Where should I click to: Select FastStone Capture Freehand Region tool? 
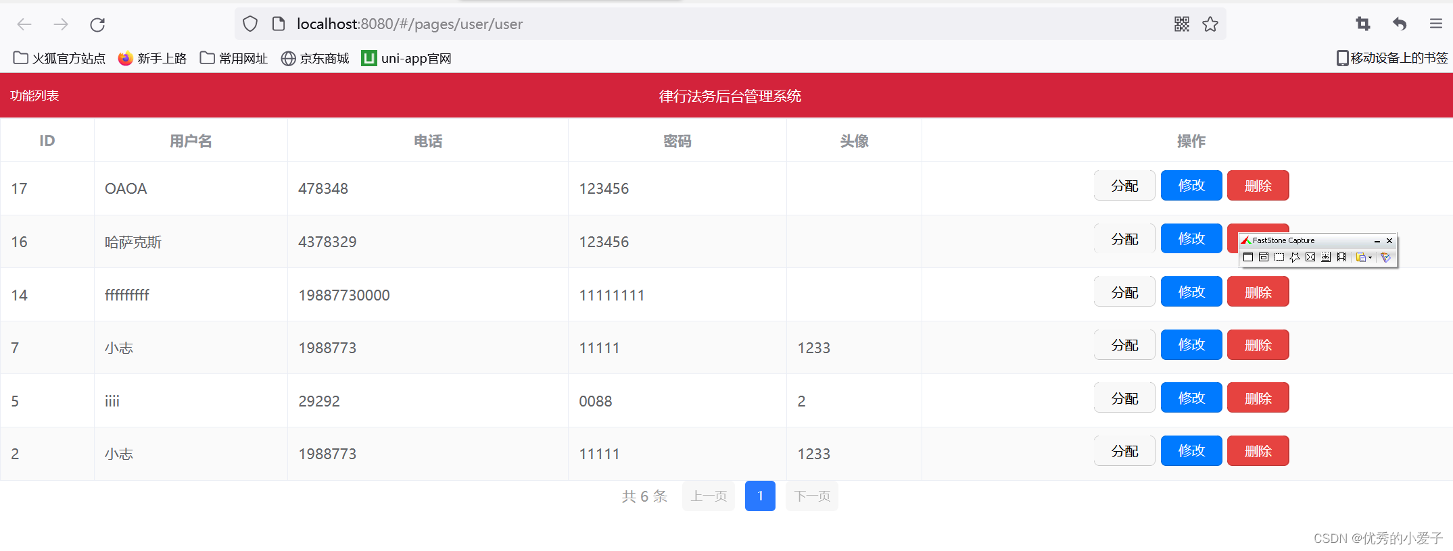[x=1295, y=257]
